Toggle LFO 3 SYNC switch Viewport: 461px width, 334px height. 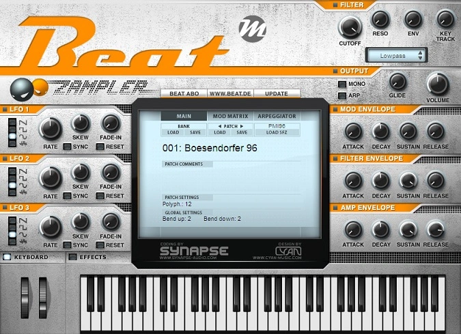click(x=68, y=245)
